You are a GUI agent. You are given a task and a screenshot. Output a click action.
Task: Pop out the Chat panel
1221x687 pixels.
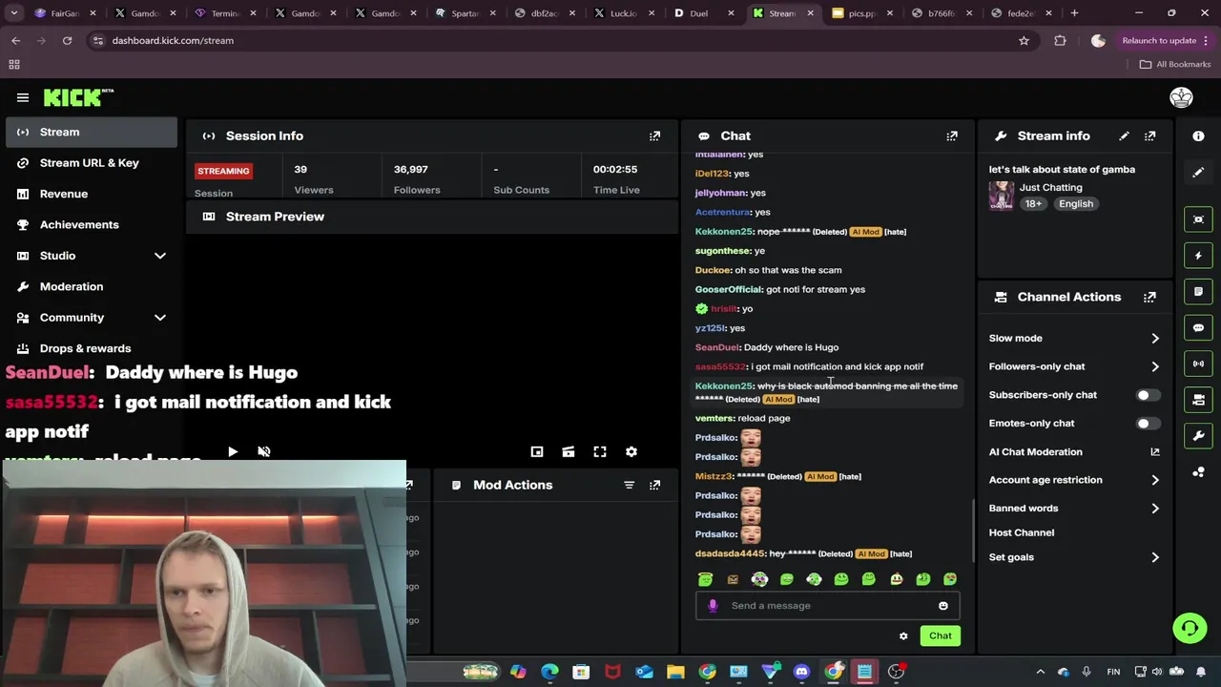coord(951,136)
